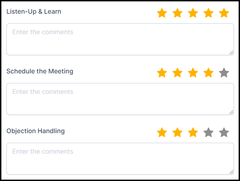This screenshot has height=181, width=240.
Task: Rate Schedule the Meeting one star
Action: tap(162, 72)
